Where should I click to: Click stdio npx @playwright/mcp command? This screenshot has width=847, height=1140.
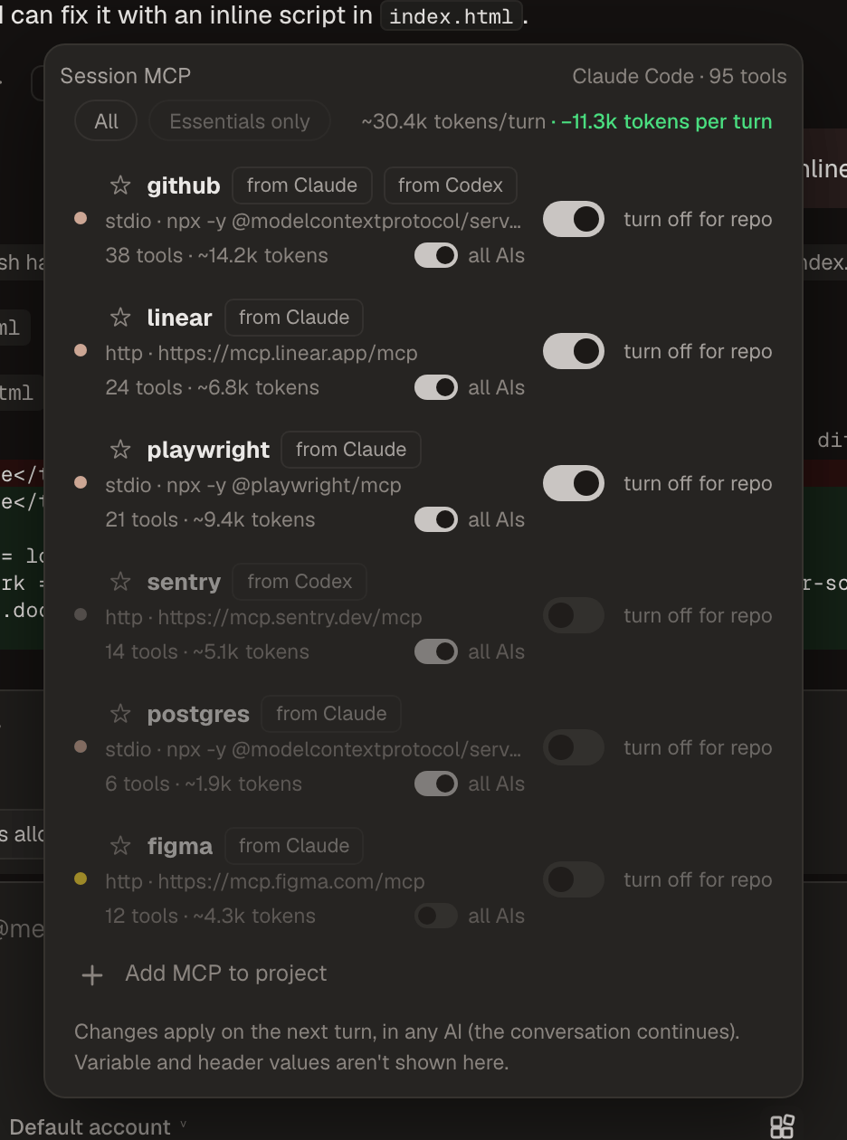pyautogui.click(x=253, y=485)
